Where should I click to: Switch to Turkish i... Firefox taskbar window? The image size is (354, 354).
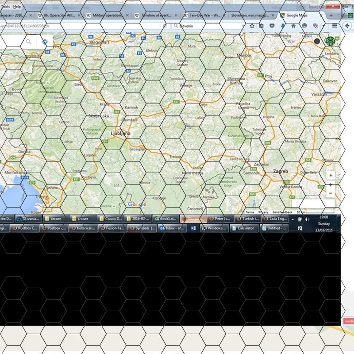248,219
